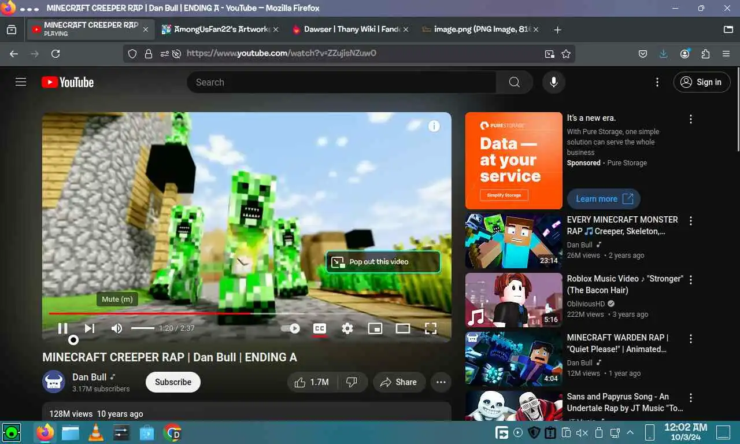Adjust the video volume slider
740x444 pixels.
pos(142,328)
